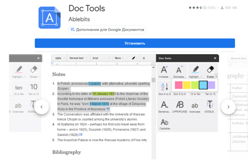Expand the Eraser options dropdown arrow
Image resolution: width=248 pixels, height=165 pixels.
216,76
